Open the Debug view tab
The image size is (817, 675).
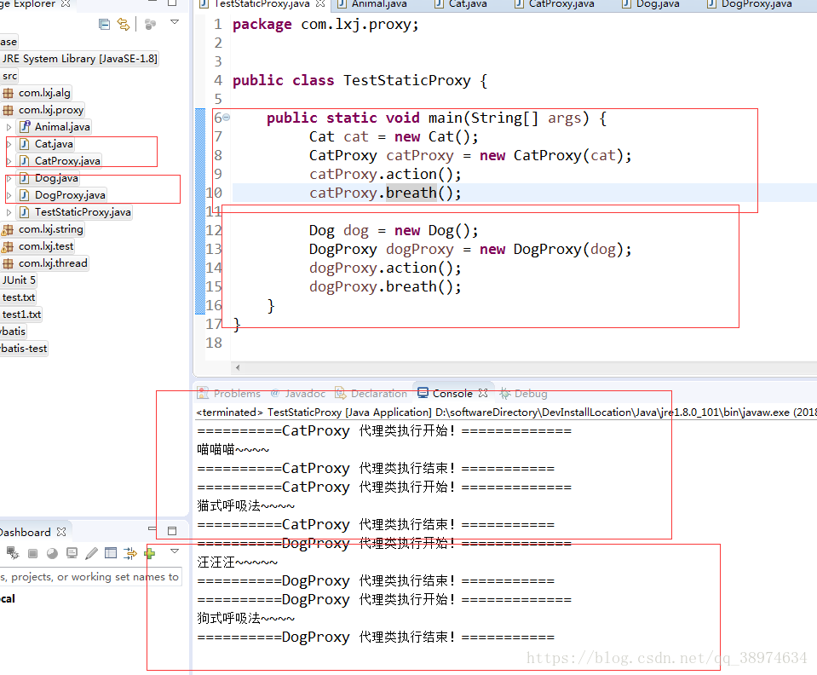pos(524,394)
